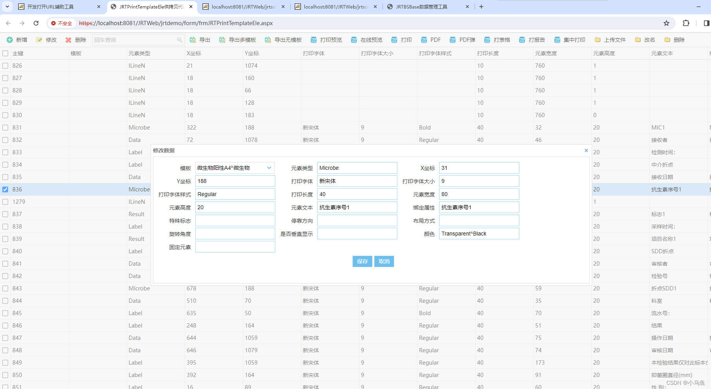Click the red 删除 delete icon beside 修改
The height and width of the screenshot is (389, 711).
click(69, 40)
